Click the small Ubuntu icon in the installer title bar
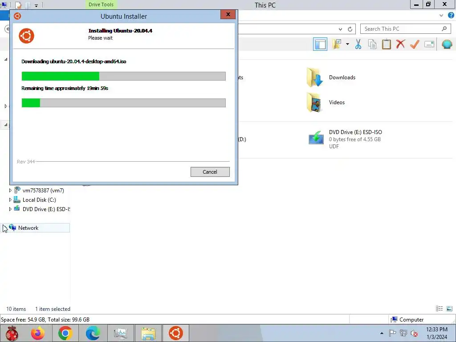456x342 pixels. point(17,16)
